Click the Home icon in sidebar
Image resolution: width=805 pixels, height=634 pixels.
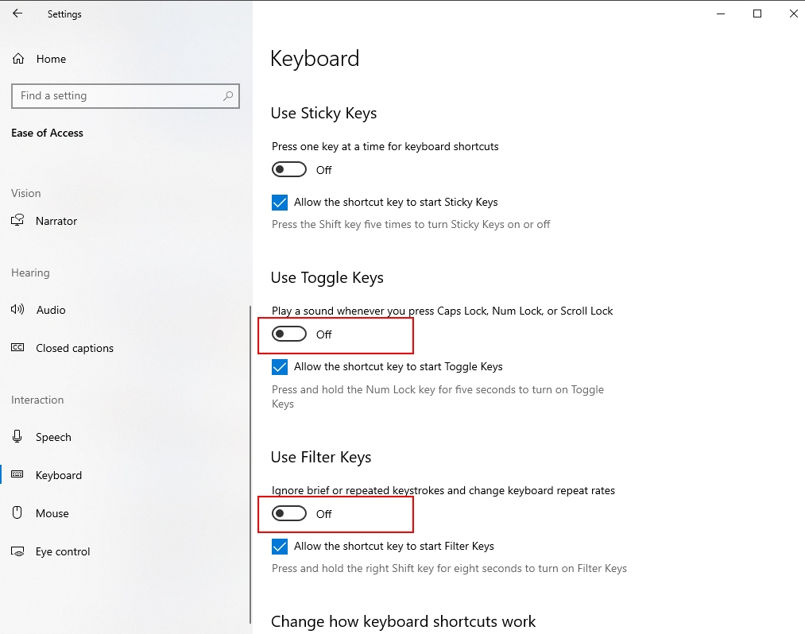pos(18,59)
